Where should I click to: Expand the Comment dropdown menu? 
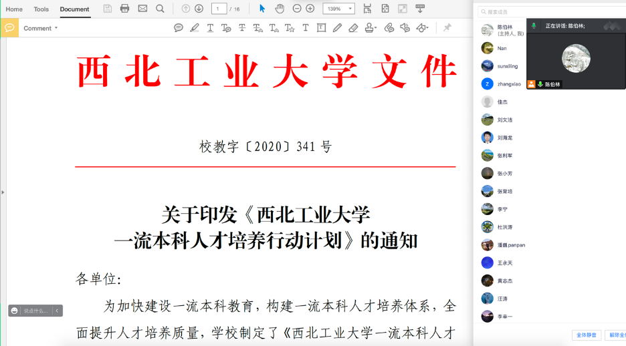(x=40, y=28)
